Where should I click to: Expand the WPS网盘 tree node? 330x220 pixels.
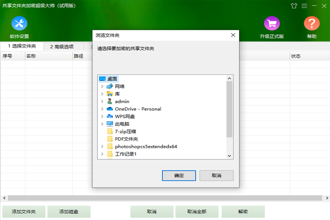102,116
